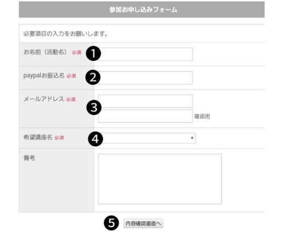The height and width of the screenshot is (234, 281).
Task: Click the 参加お申し込みフォーム header bar
Action: 142,9
